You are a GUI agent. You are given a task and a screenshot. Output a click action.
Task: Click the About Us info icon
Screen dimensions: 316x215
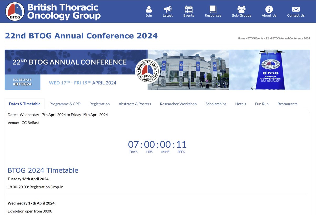[x=269, y=9]
